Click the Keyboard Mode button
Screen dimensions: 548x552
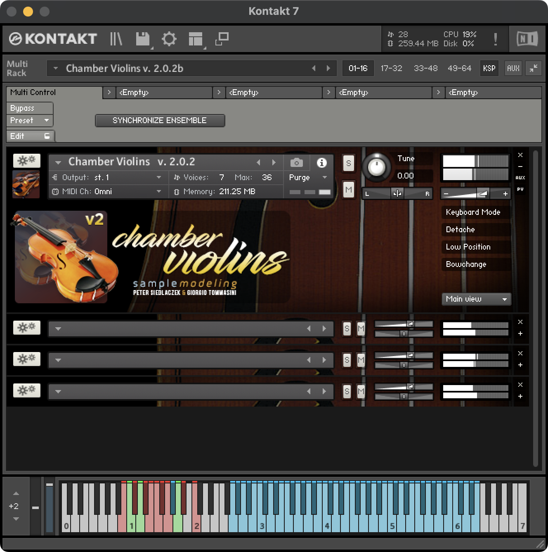click(x=476, y=212)
